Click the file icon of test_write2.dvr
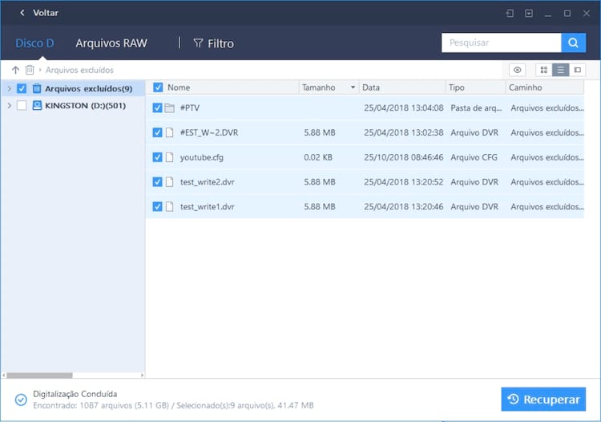 [169, 182]
